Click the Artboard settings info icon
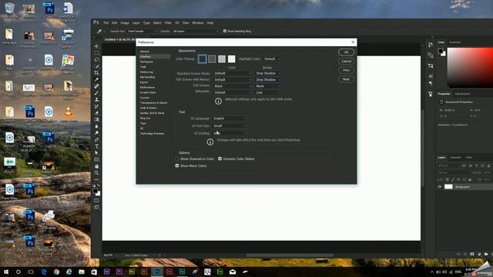Screen dimensions: 493x277 (218, 101)
